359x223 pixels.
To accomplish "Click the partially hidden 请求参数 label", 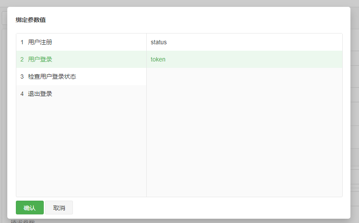I will click(22, 221).
